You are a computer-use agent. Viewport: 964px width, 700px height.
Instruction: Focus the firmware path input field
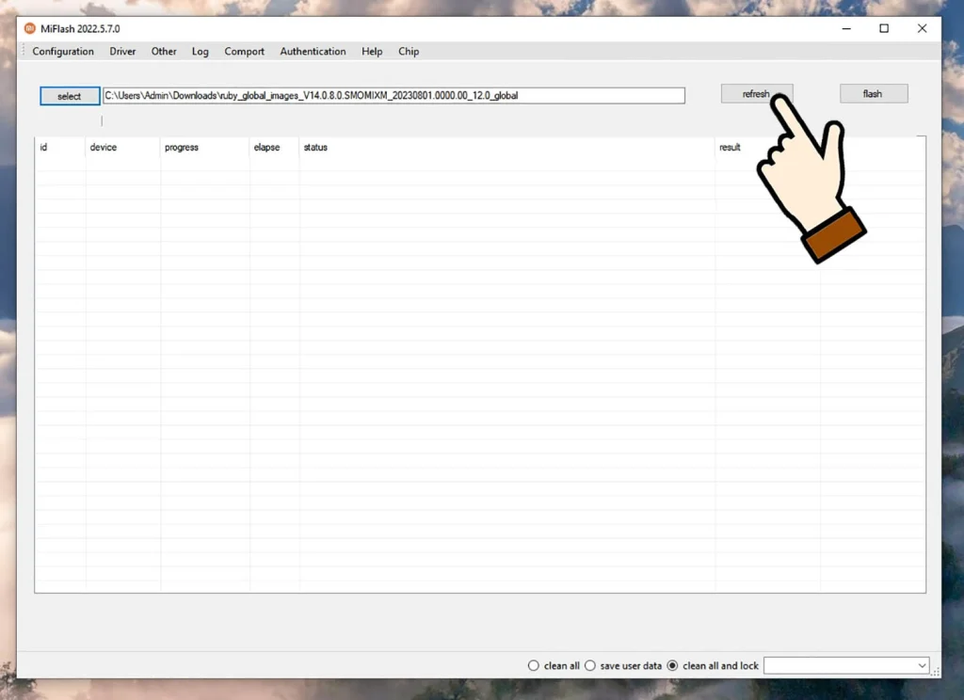click(x=394, y=96)
